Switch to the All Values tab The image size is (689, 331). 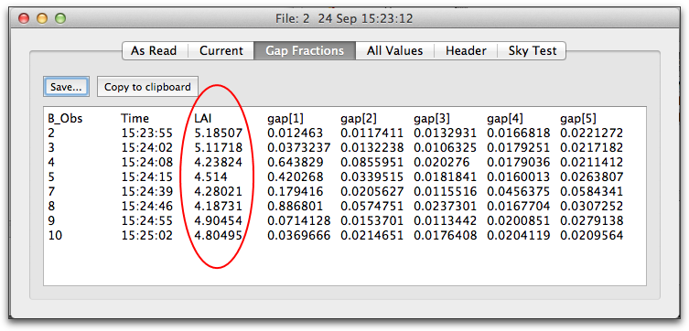(394, 51)
